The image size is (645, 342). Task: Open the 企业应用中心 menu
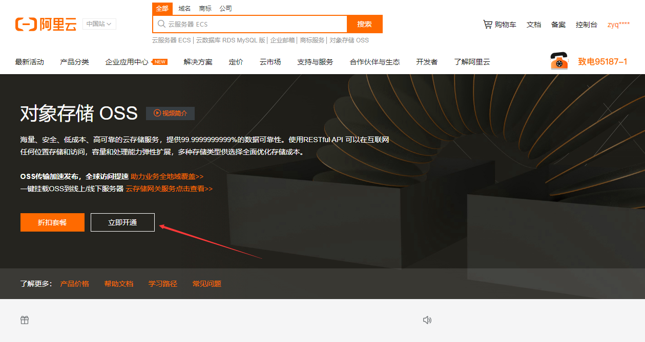point(127,62)
